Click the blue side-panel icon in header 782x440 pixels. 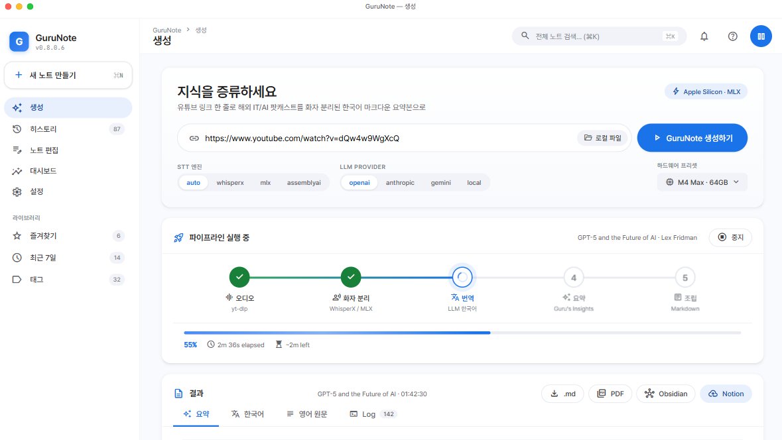tap(761, 36)
